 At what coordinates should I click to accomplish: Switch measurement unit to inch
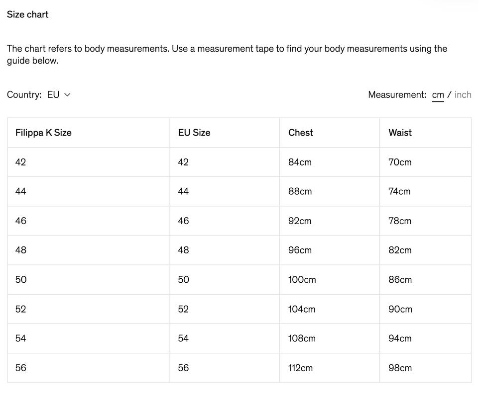(463, 94)
